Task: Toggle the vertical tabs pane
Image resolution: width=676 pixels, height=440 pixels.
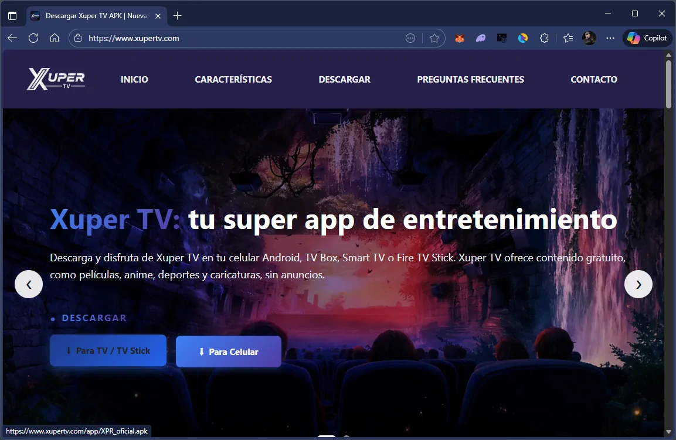Action: [x=12, y=16]
